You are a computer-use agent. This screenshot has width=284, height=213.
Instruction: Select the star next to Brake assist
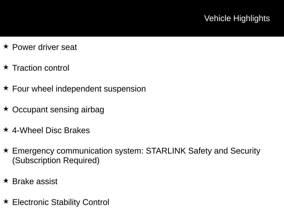6,181
